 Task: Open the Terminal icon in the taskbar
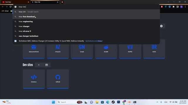pyautogui.click(x=135, y=102)
